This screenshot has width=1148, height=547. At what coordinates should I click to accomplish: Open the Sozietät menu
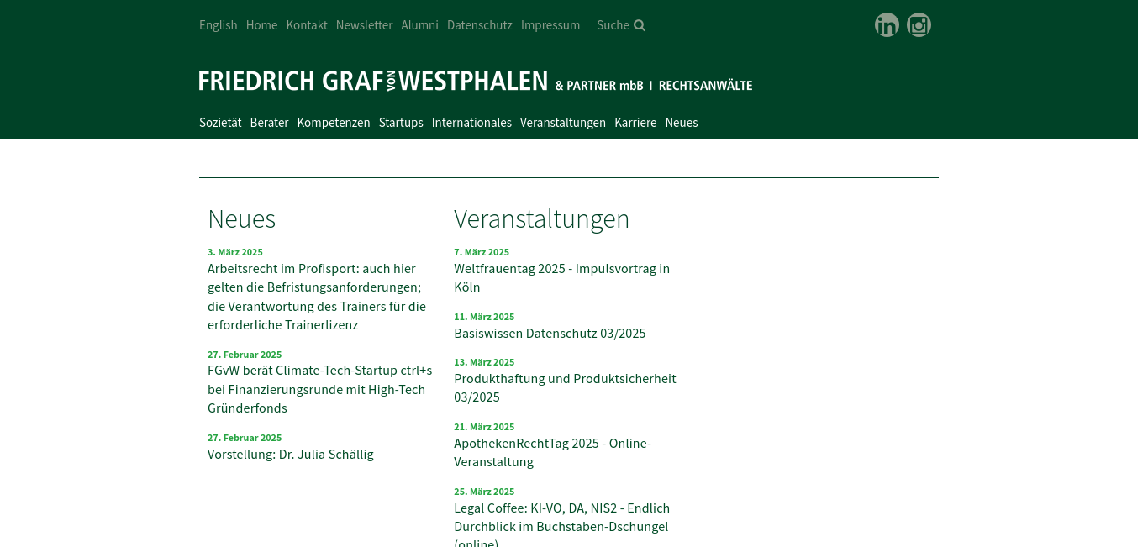(x=220, y=123)
